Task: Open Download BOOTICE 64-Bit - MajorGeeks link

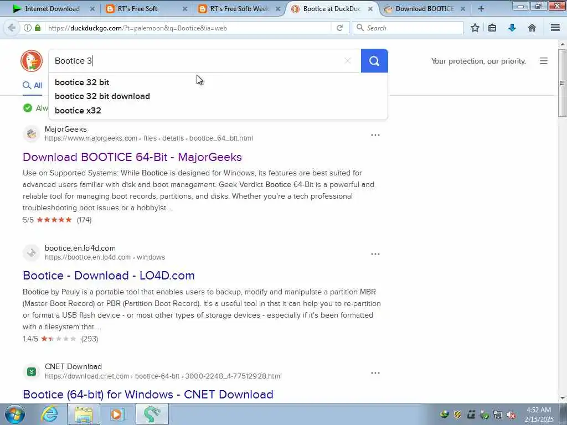Action: coord(132,157)
